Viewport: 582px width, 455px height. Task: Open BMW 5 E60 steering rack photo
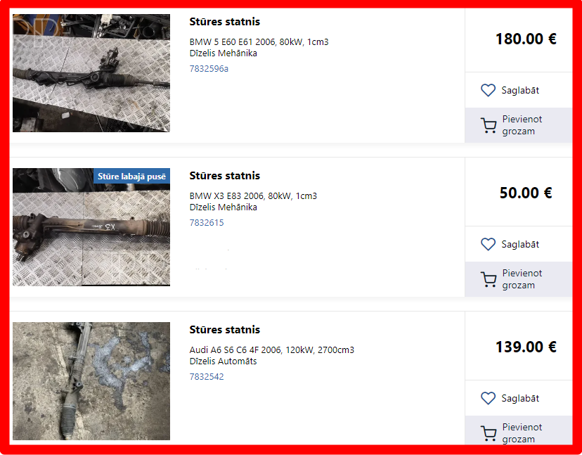pos(91,73)
